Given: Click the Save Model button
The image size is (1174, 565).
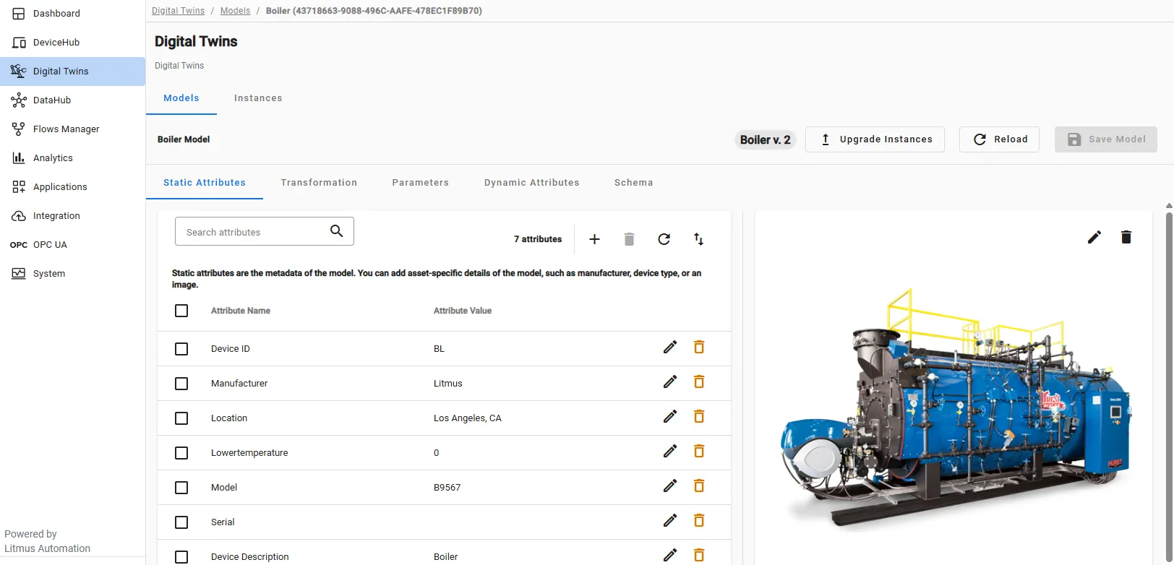Looking at the screenshot, I should tap(1106, 139).
